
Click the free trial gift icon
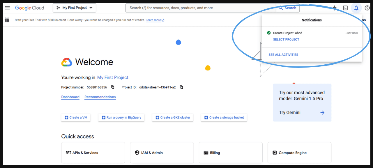(x=7, y=20)
